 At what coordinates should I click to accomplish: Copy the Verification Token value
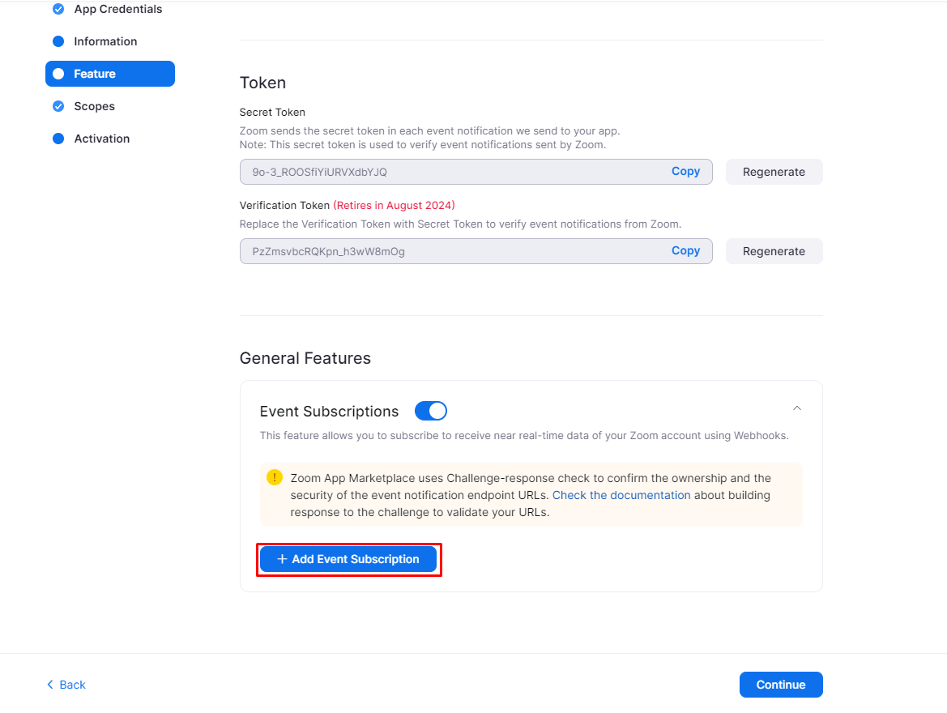point(685,251)
